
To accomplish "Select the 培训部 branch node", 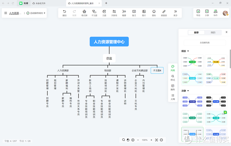I will point(108,71).
